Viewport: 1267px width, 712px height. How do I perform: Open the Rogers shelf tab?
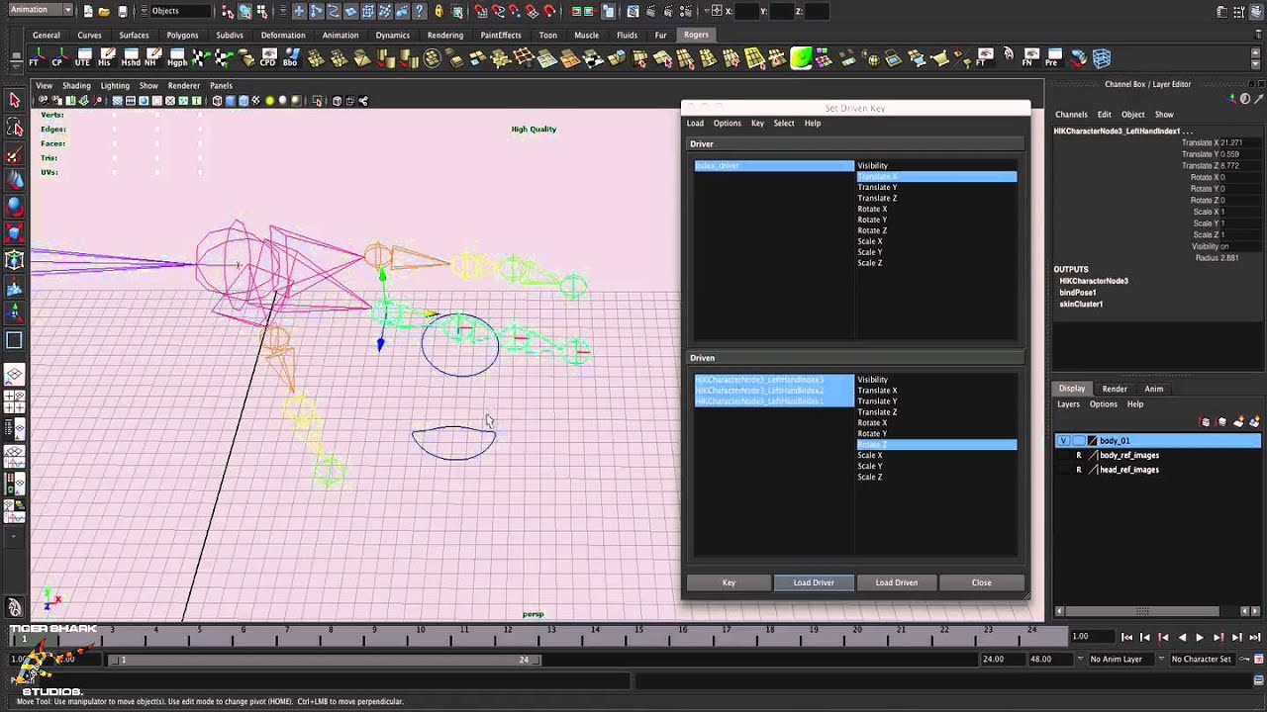[696, 35]
